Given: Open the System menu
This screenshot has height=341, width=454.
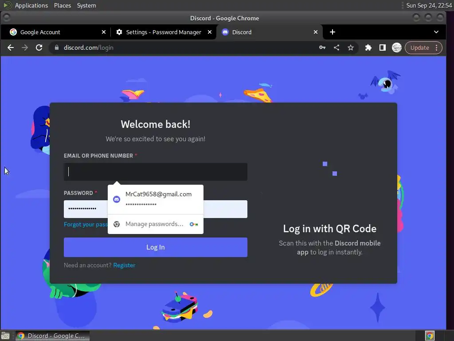Looking at the screenshot, I should pos(86,5).
